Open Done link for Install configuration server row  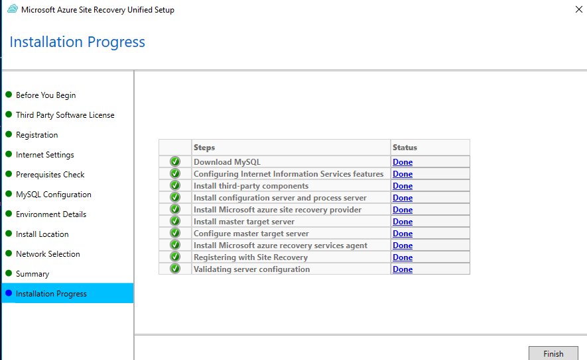(403, 198)
